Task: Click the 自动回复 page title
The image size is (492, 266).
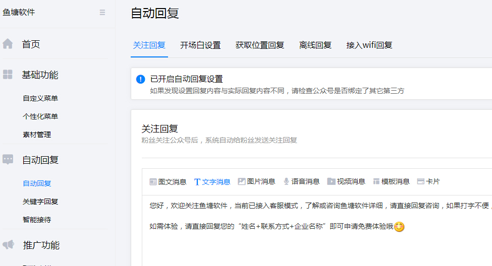Action: [155, 13]
